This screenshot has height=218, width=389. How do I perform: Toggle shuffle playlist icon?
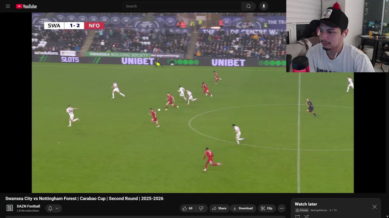click(x=306, y=216)
